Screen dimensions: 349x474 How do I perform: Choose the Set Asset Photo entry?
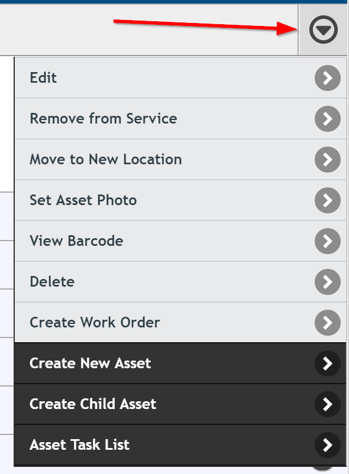[180, 200]
